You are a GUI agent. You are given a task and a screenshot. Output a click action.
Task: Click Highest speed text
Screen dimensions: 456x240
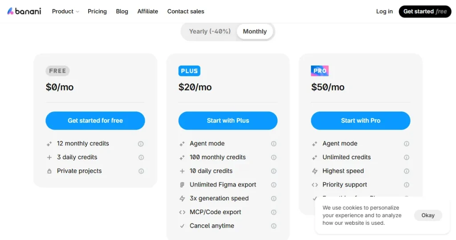343,171
